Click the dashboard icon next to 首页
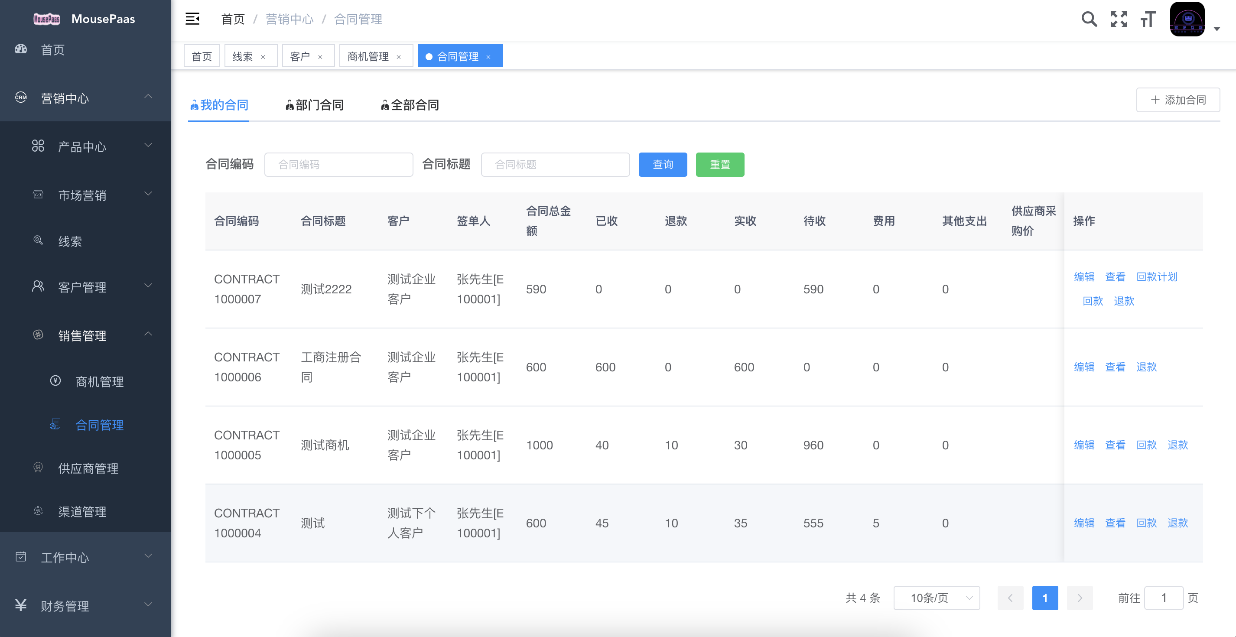The width and height of the screenshot is (1236, 637). tap(21, 49)
